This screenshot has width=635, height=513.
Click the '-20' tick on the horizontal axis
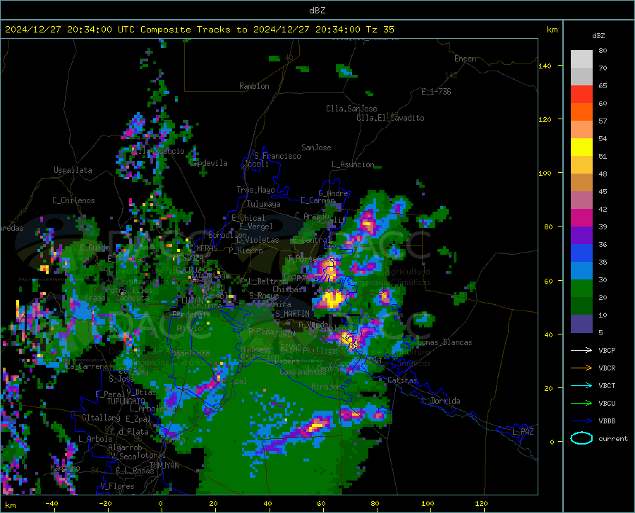coord(105,504)
